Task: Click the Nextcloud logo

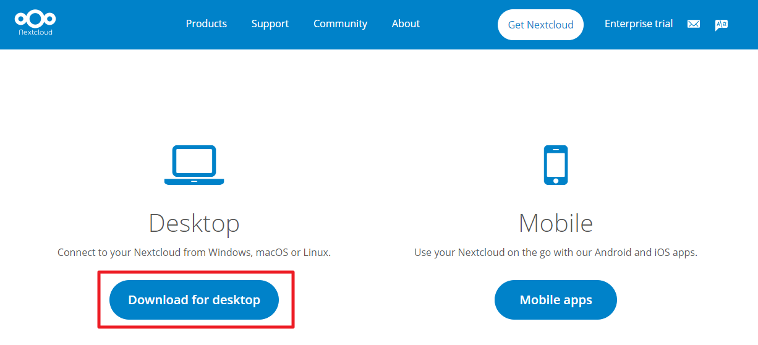Action: click(35, 23)
